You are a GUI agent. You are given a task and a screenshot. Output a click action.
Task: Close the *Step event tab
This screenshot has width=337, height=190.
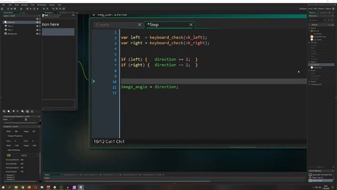pos(191,25)
